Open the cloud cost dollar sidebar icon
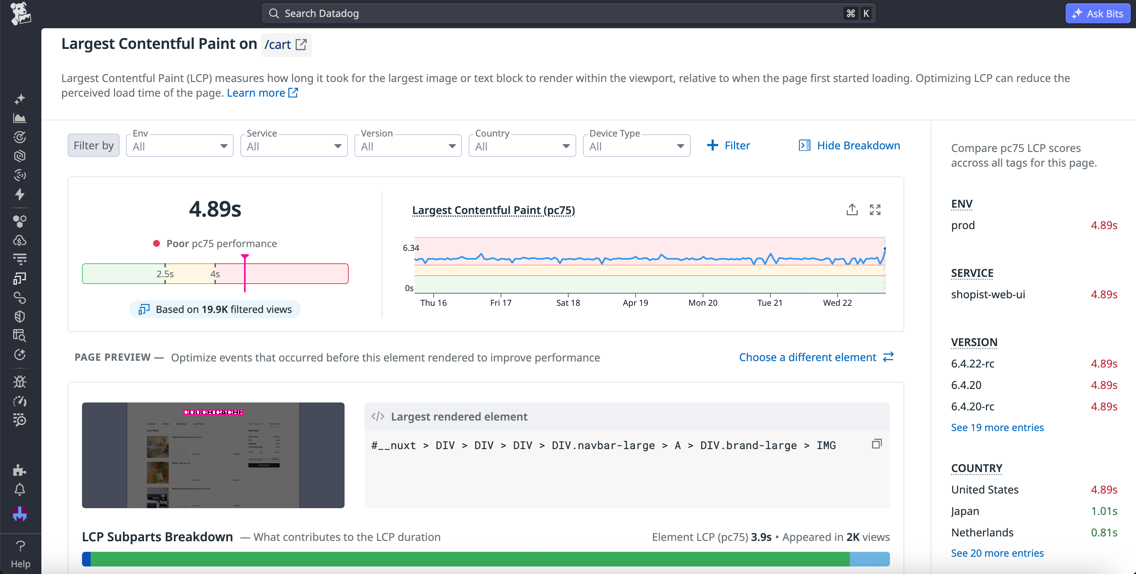 click(20, 241)
